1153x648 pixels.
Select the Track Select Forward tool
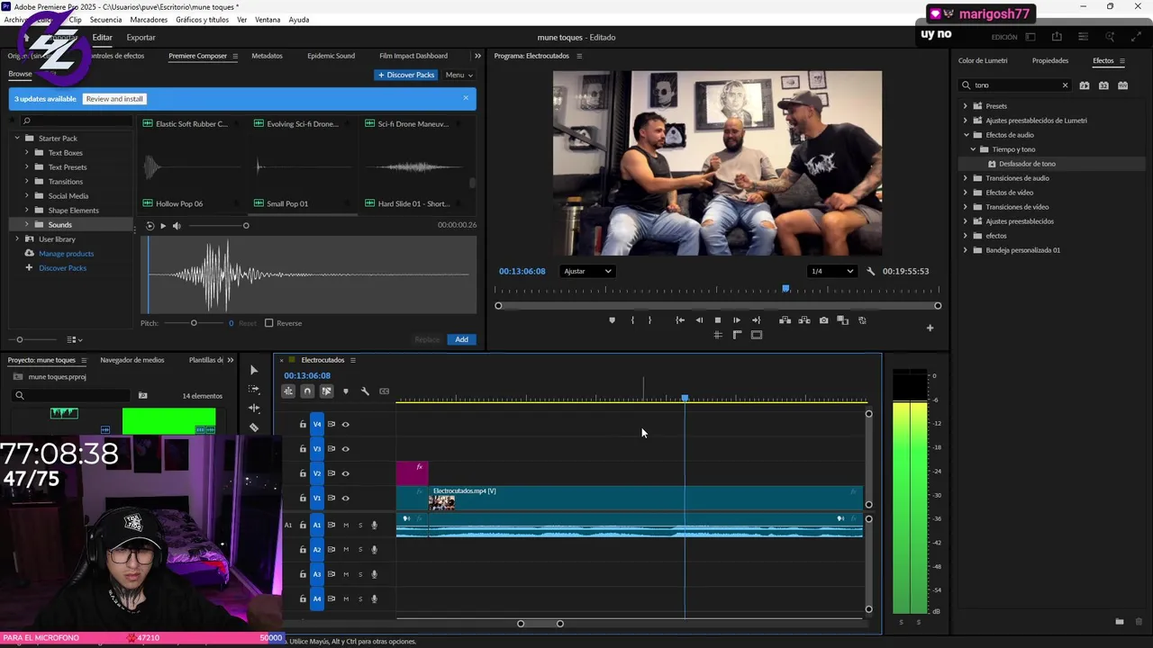254,389
